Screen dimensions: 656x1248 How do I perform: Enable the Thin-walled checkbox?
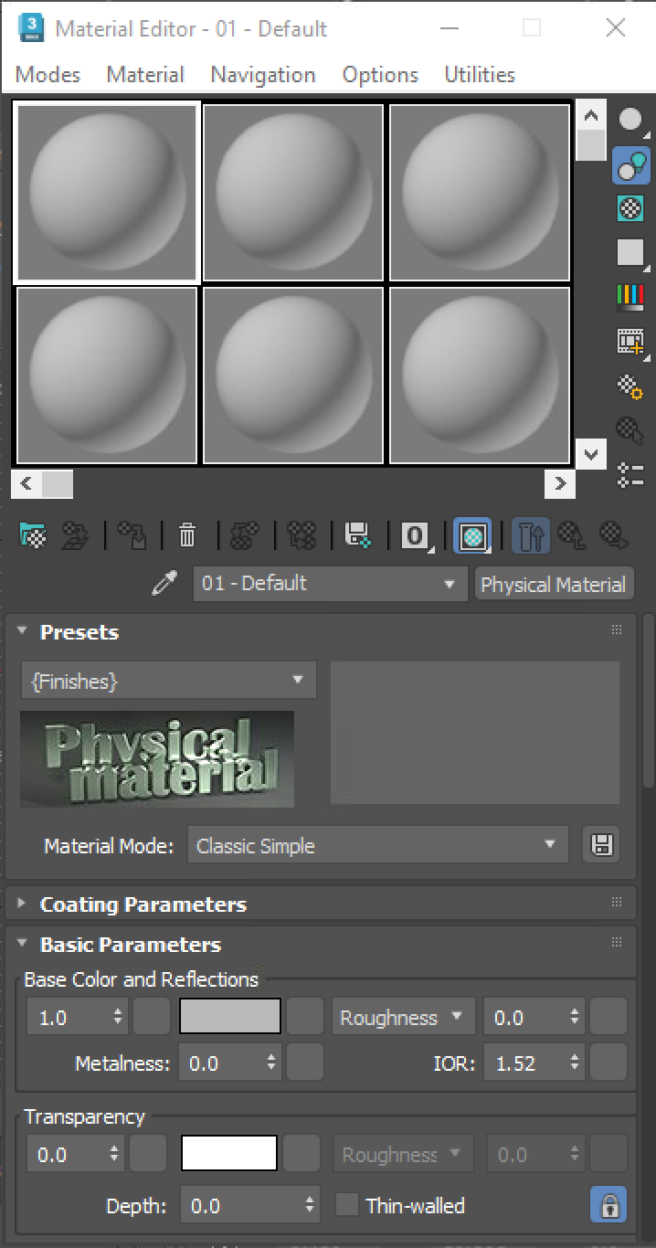pos(347,1206)
